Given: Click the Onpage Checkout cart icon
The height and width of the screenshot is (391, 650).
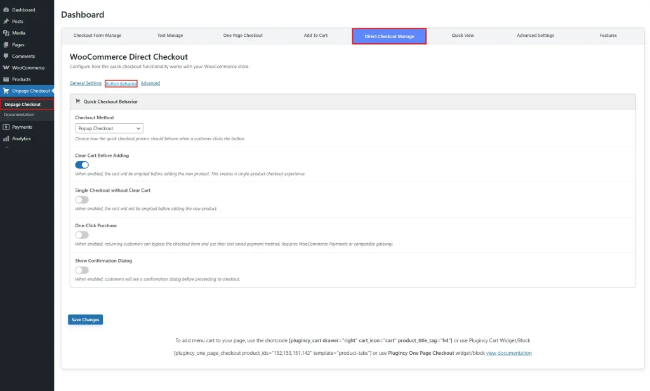Looking at the screenshot, I should [x=6, y=91].
